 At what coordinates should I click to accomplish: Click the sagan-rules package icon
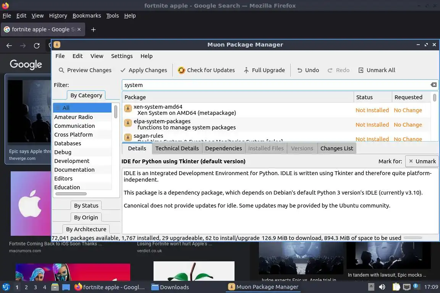coord(128,137)
